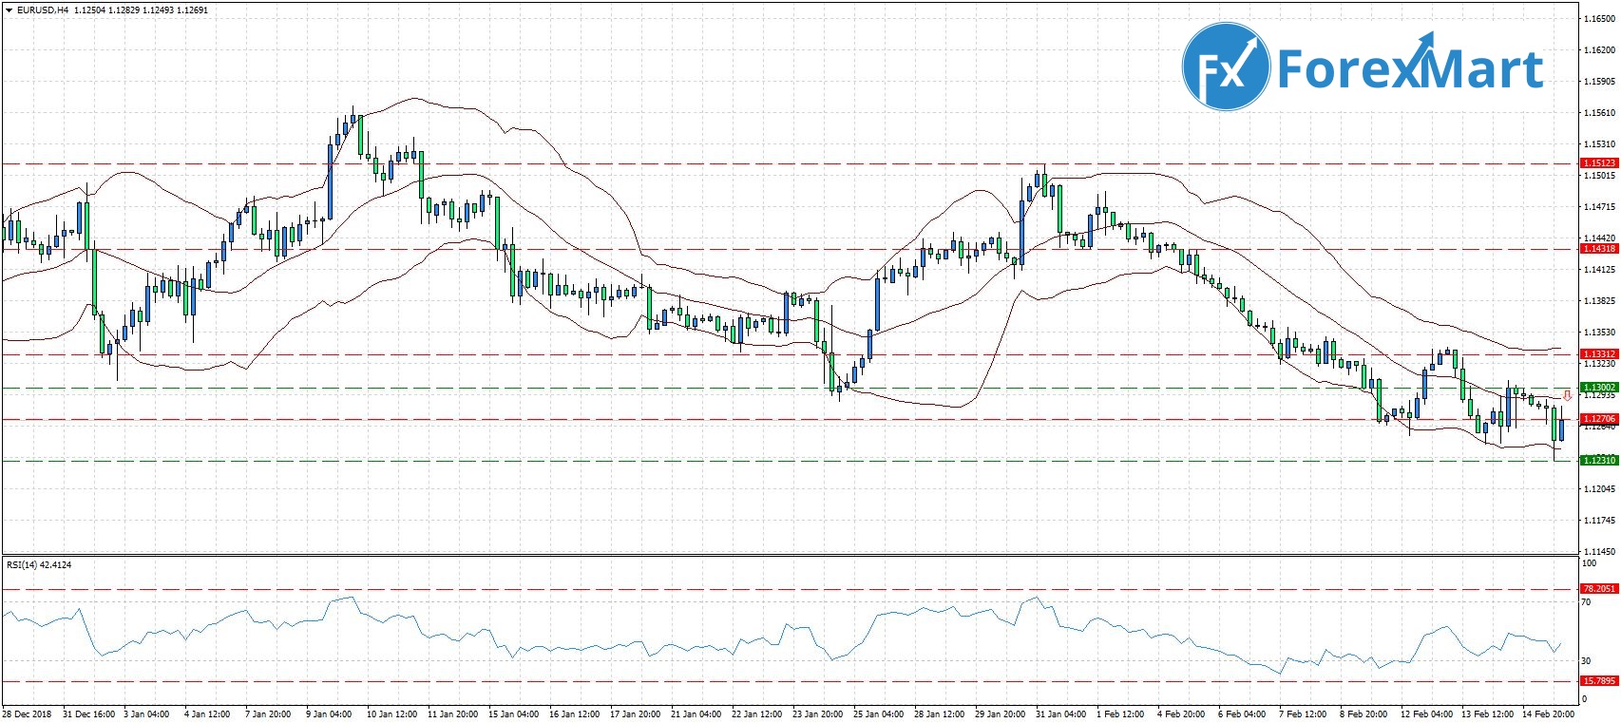
Task: Click the 3 Jan 04:00 time label
Action: click(146, 714)
